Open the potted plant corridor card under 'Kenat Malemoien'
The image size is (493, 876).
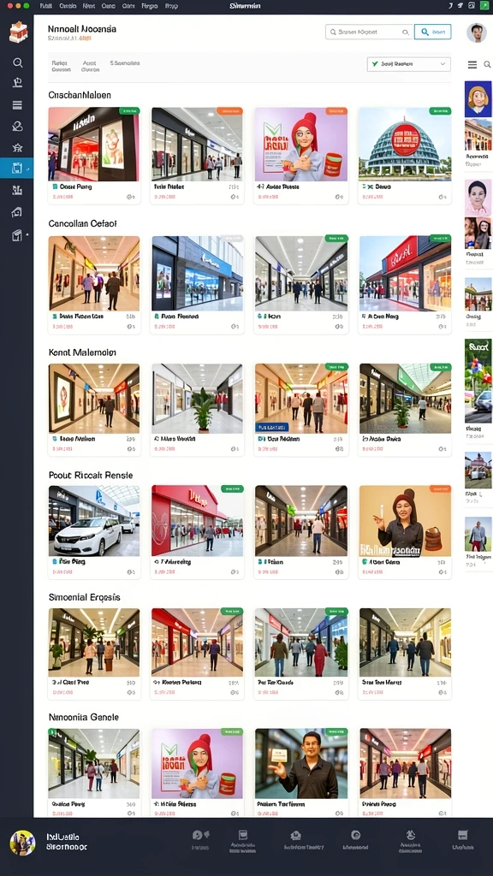pyautogui.click(x=198, y=410)
